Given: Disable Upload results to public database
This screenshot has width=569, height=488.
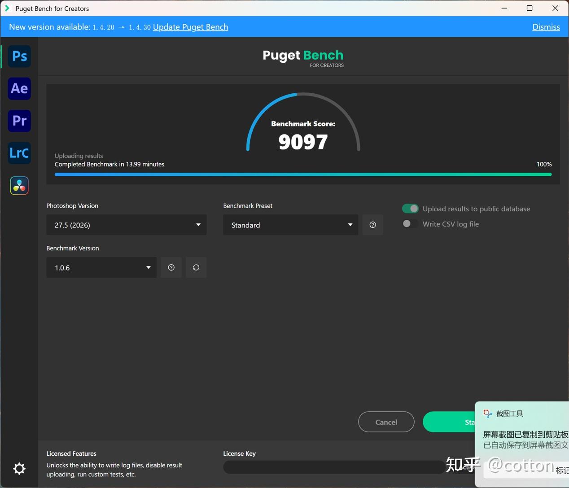Looking at the screenshot, I should pyautogui.click(x=410, y=209).
